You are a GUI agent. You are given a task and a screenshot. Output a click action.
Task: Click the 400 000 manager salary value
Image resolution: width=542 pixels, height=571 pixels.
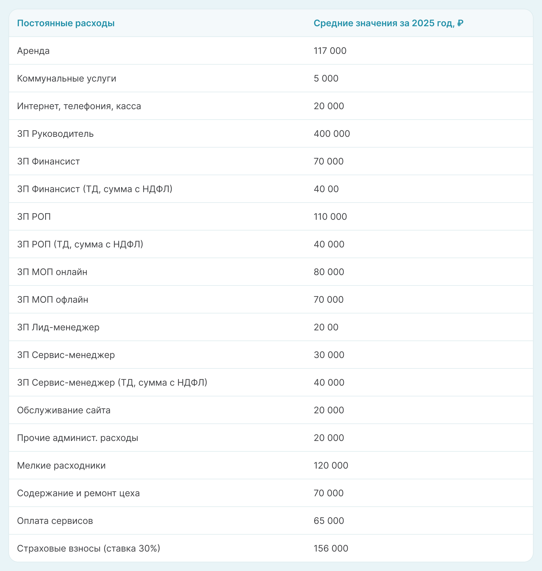332,134
